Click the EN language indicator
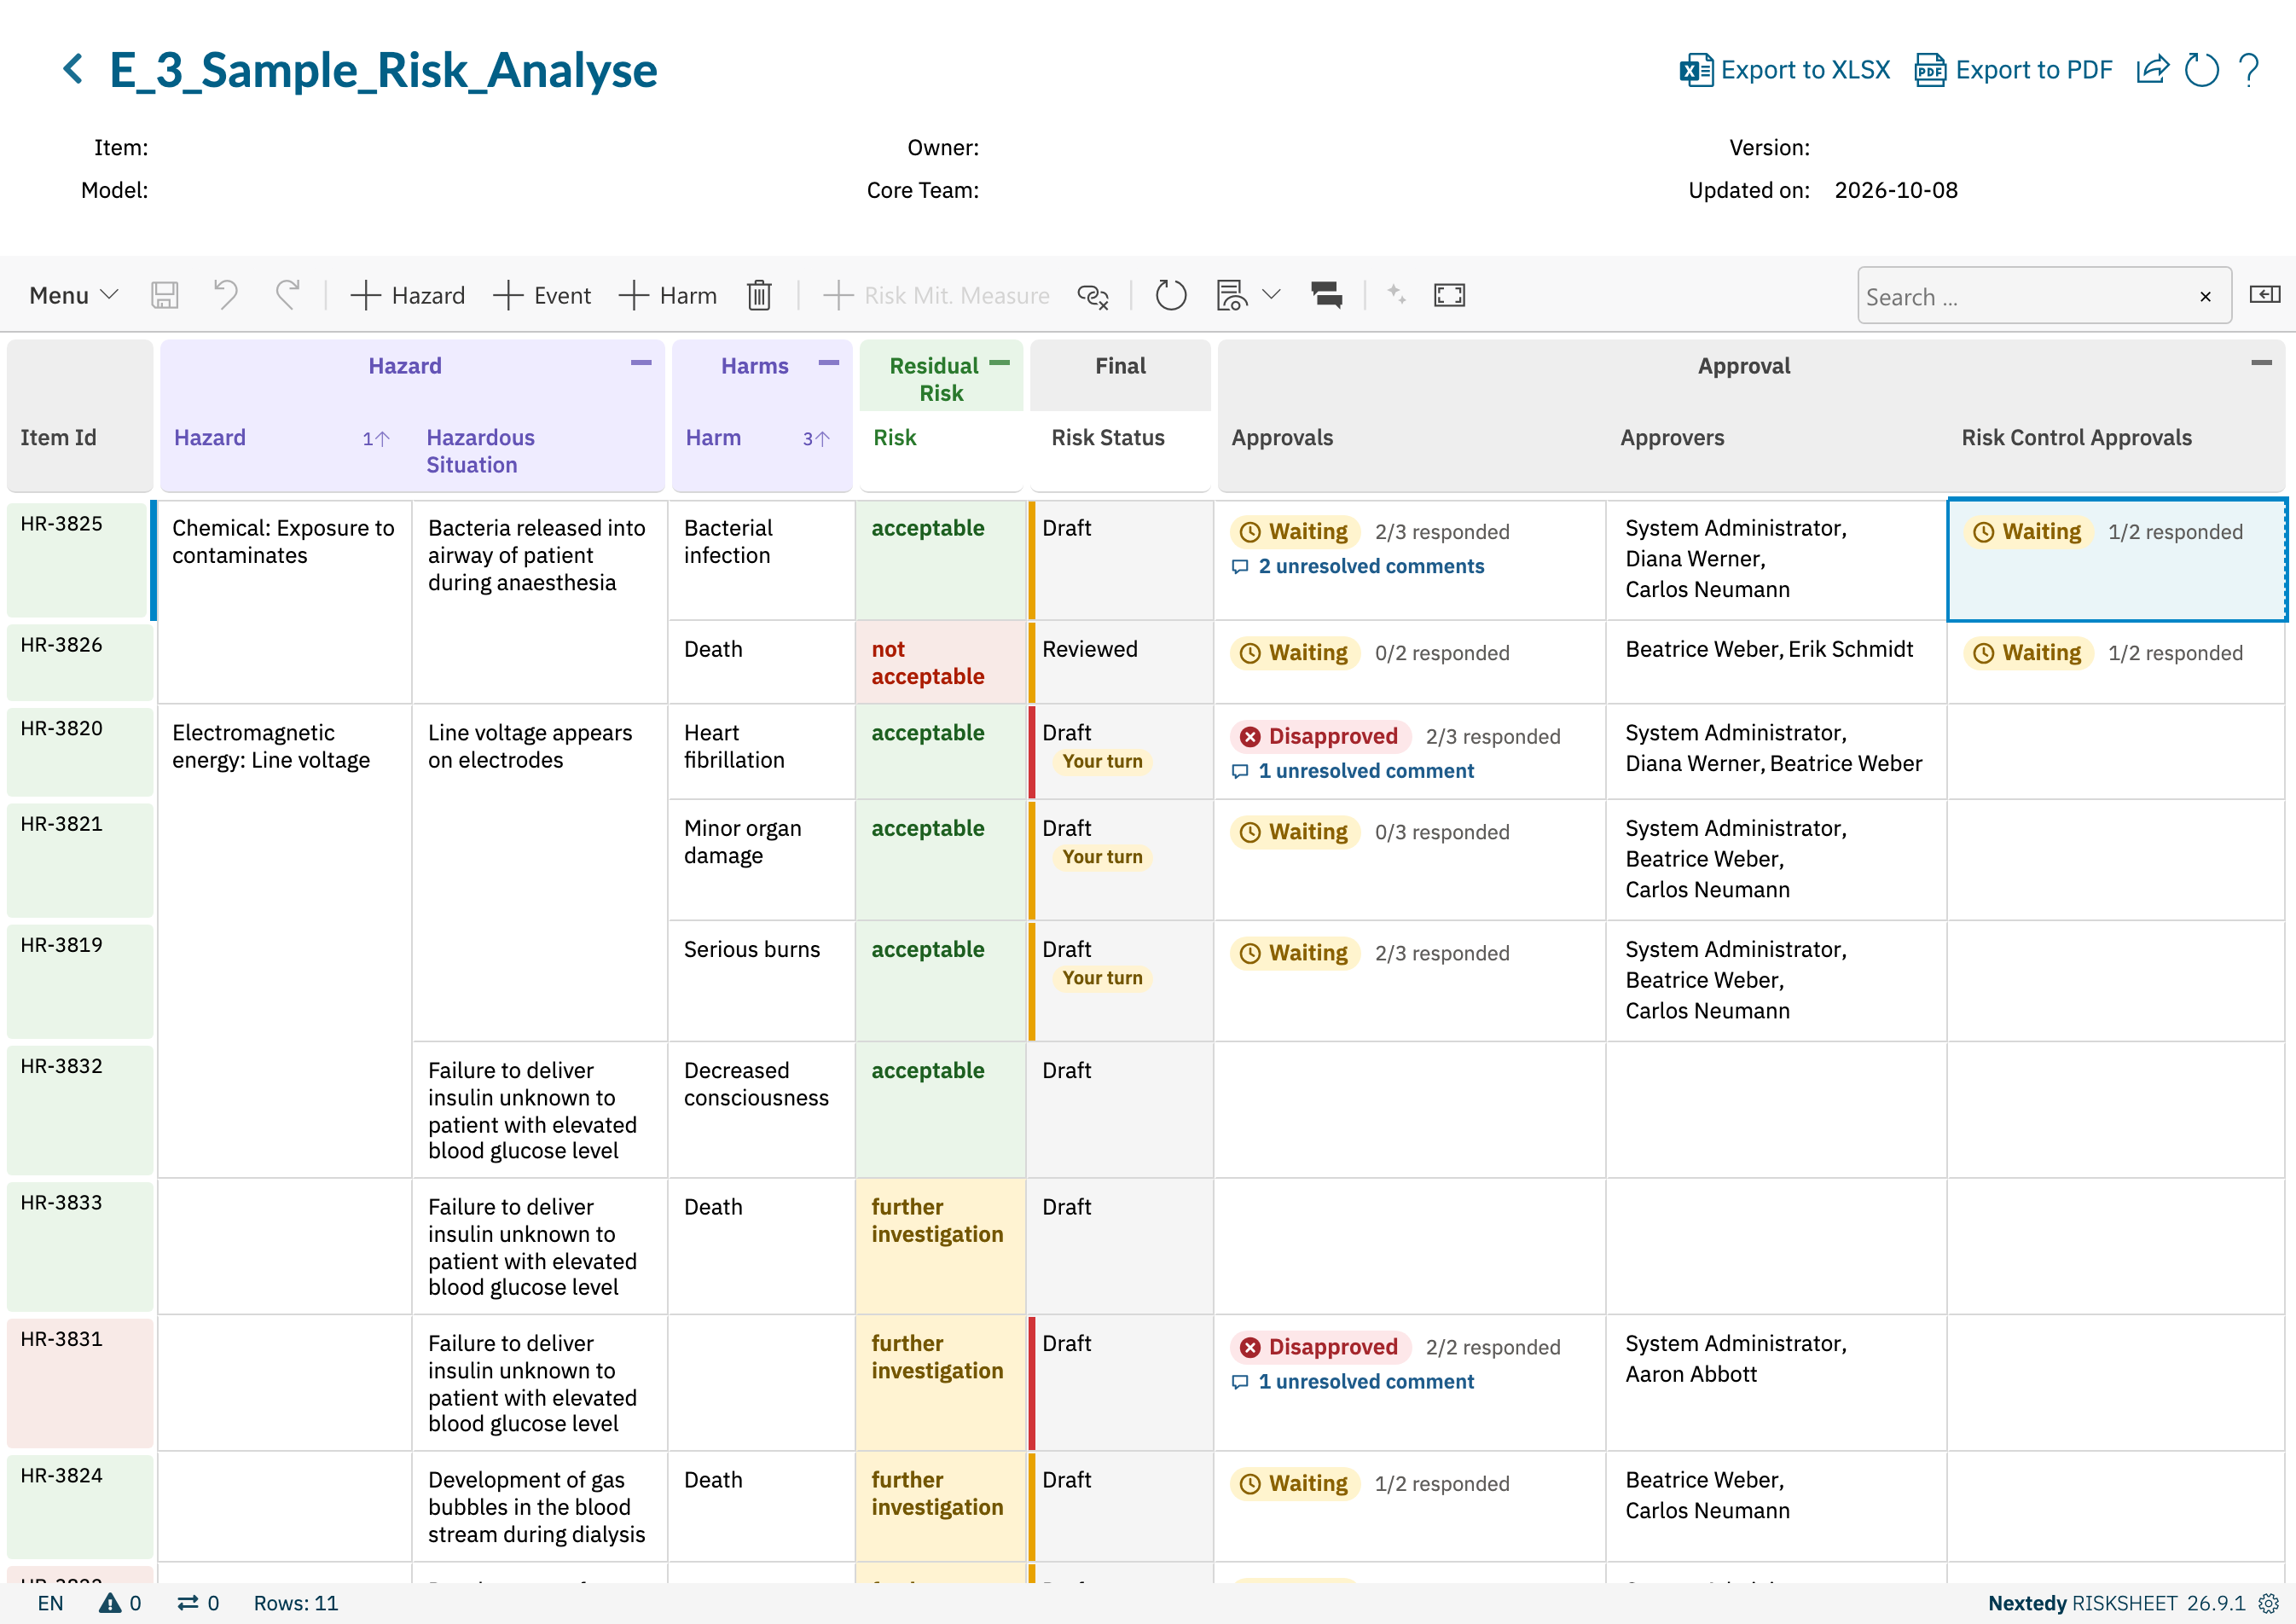 pos(50,1604)
